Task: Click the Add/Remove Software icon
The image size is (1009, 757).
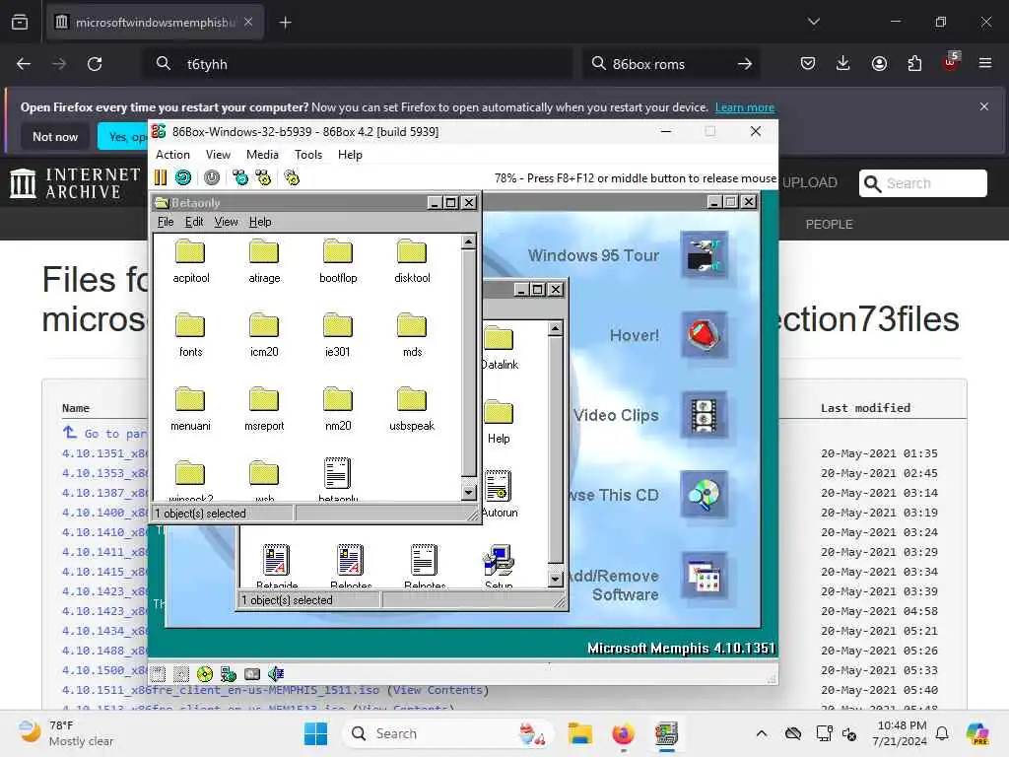Action: click(x=704, y=576)
